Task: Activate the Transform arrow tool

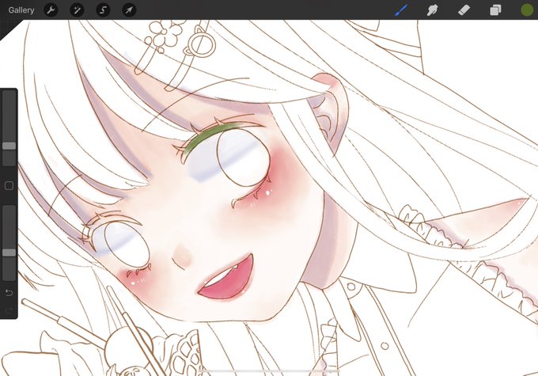Action: 129,10
